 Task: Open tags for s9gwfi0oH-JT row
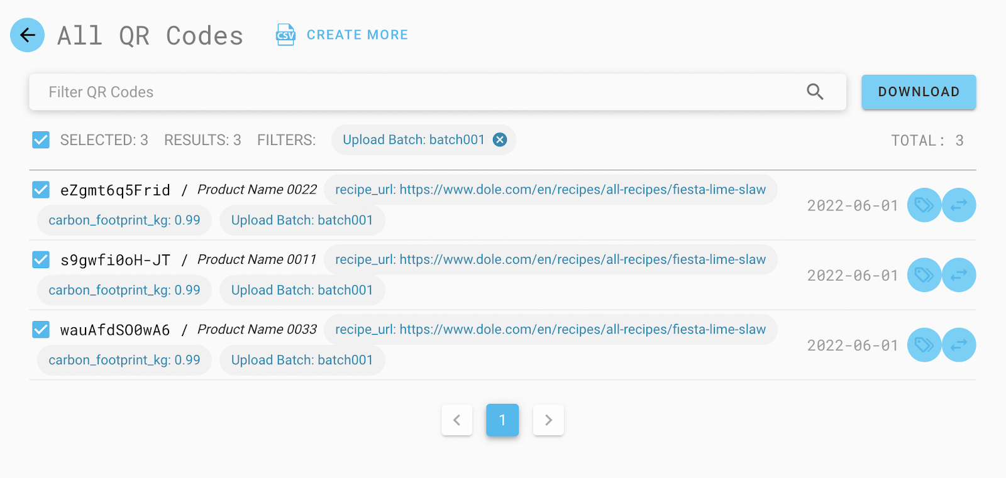(x=924, y=275)
